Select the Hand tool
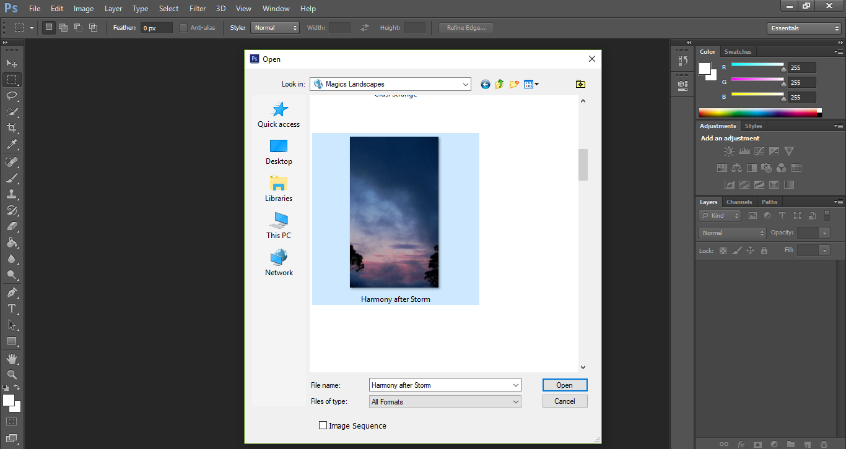The height and width of the screenshot is (449, 846). pos(12,359)
